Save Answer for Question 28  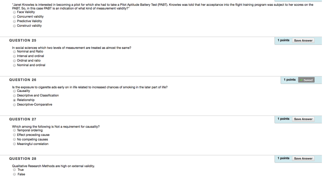[x=303, y=158]
